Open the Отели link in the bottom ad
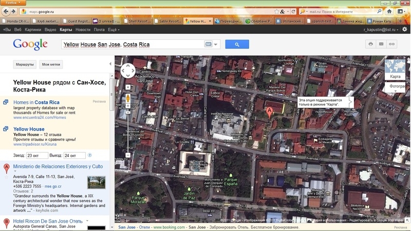This screenshot has width=411, height=231. [144, 227]
